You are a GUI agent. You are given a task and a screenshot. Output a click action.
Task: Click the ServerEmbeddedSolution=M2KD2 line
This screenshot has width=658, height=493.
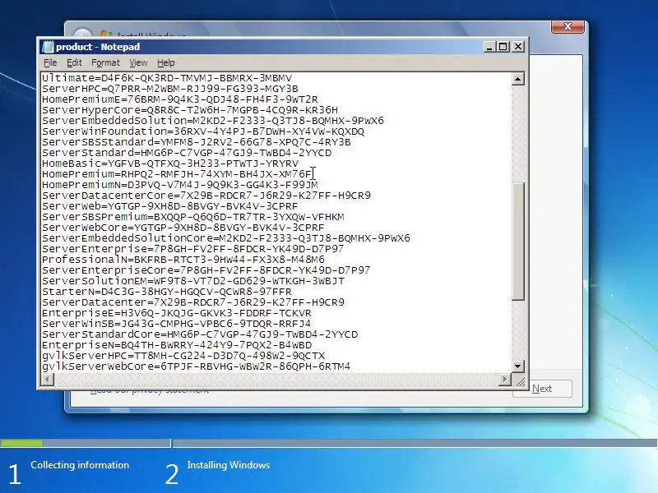click(x=213, y=121)
